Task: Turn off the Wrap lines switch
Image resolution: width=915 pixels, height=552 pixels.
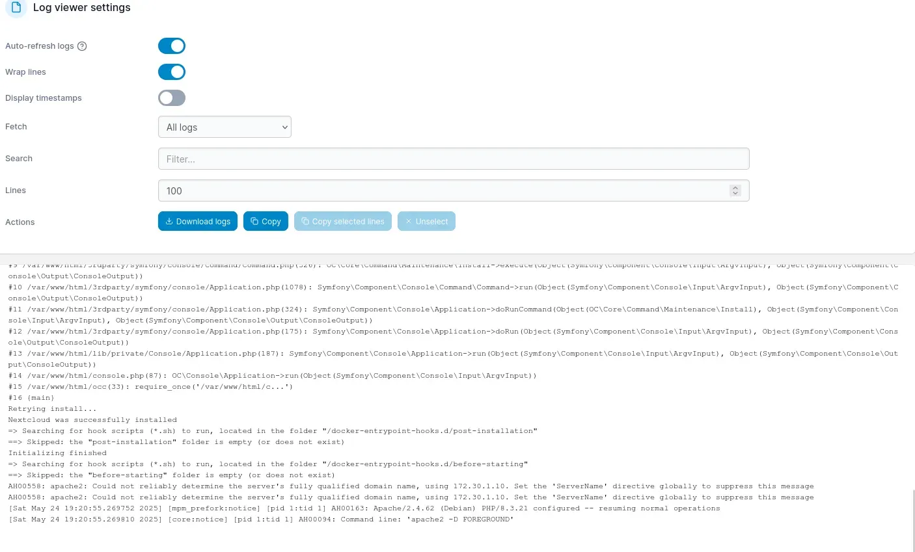Action: click(x=172, y=72)
